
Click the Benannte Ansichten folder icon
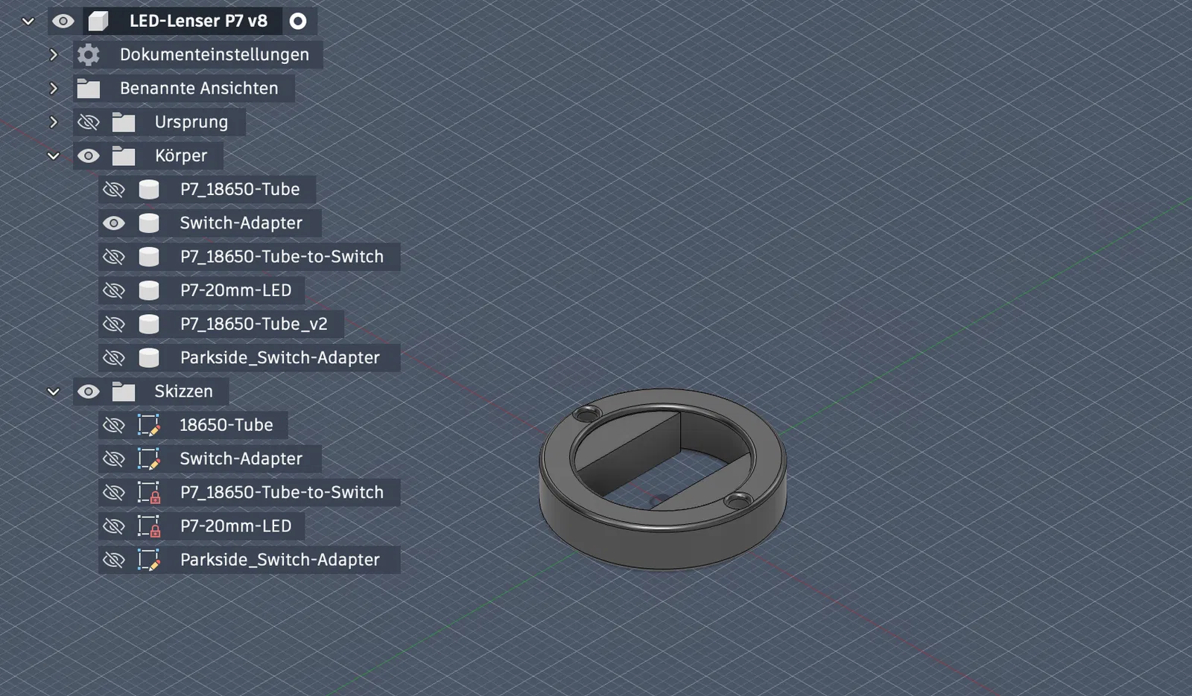(x=89, y=89)
